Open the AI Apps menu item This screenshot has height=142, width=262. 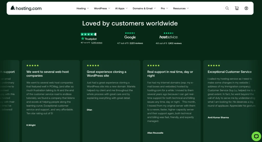point(120,8)
